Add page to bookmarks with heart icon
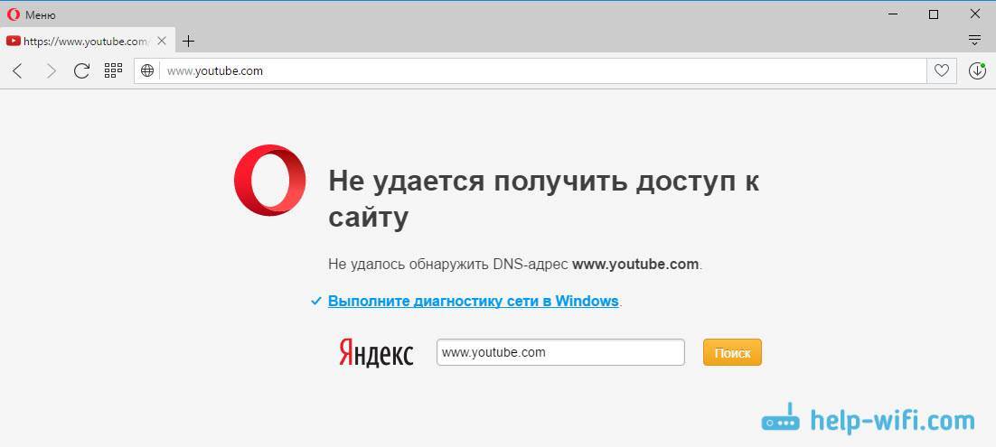Screen dimensions: 996x447 pos(942,71)
